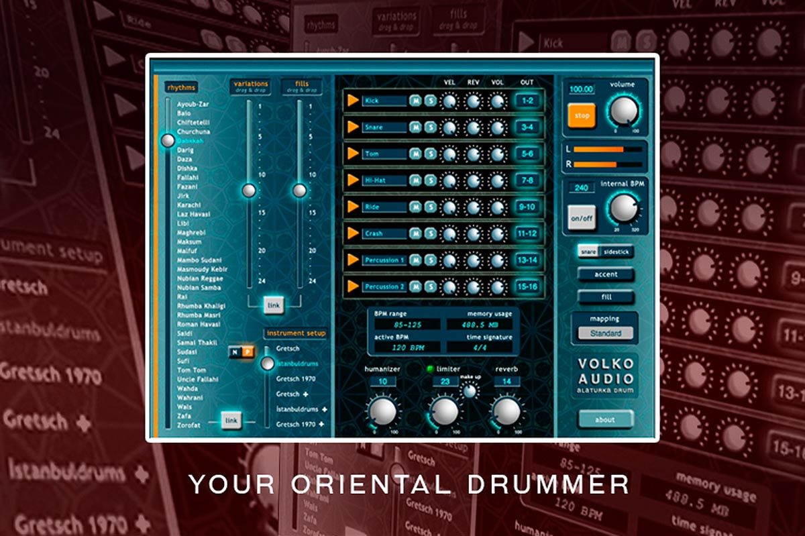The image size is (805, 536).
Task: Play the Kick channel preview arrow
Action: tap(353, 101)
